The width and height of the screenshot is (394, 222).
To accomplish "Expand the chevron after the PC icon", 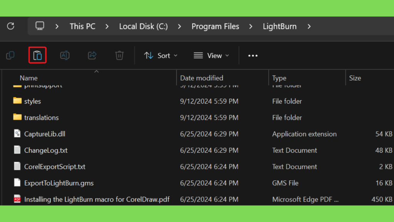I will tap(57, 27).
